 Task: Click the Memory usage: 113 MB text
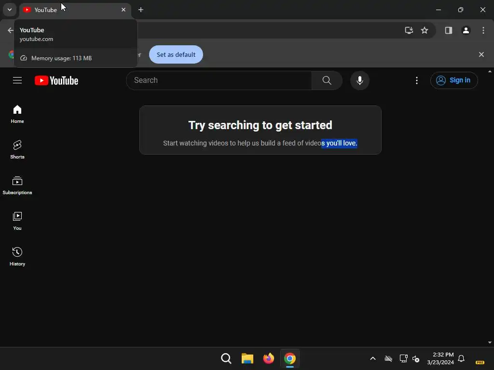[61, 58]
